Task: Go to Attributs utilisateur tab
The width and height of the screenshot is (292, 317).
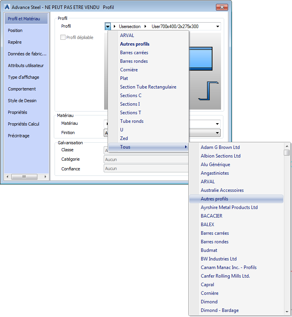Action: (27, 66)
